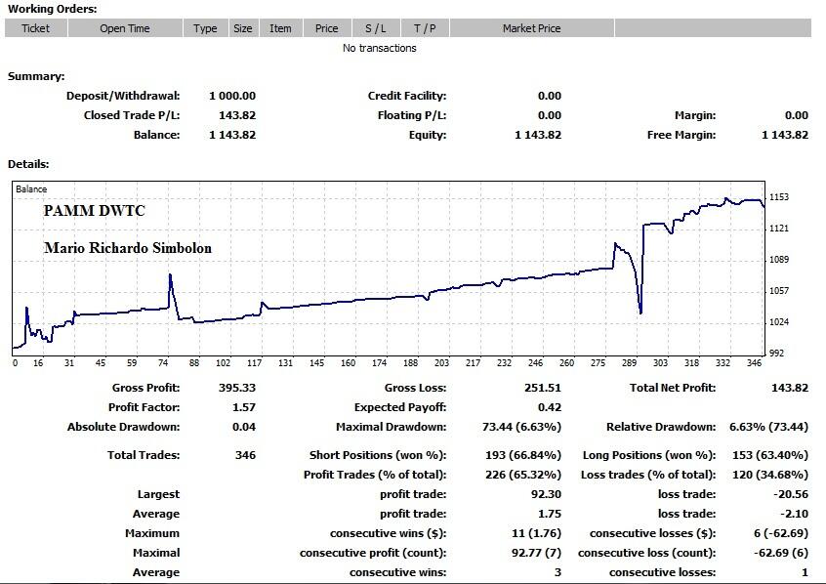Click largest profit trade value 92.30
Screen dimensions: 826x584
547,494
